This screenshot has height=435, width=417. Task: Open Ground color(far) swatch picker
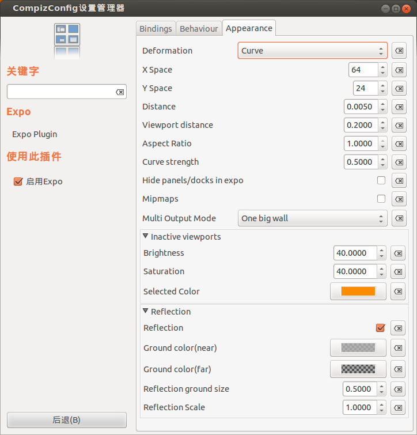point(358,369)
